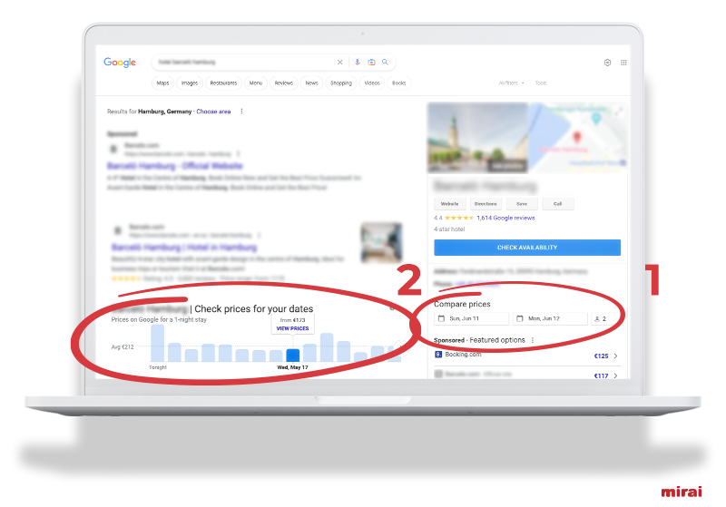Select the Tonight price bar

pos(157,343)
